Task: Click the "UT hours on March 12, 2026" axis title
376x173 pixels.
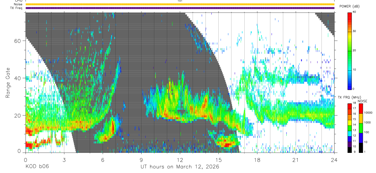Action: coord(180,167)
